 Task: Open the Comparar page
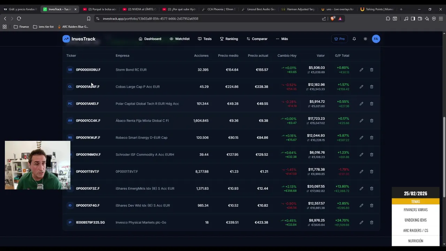click(257, 39)
